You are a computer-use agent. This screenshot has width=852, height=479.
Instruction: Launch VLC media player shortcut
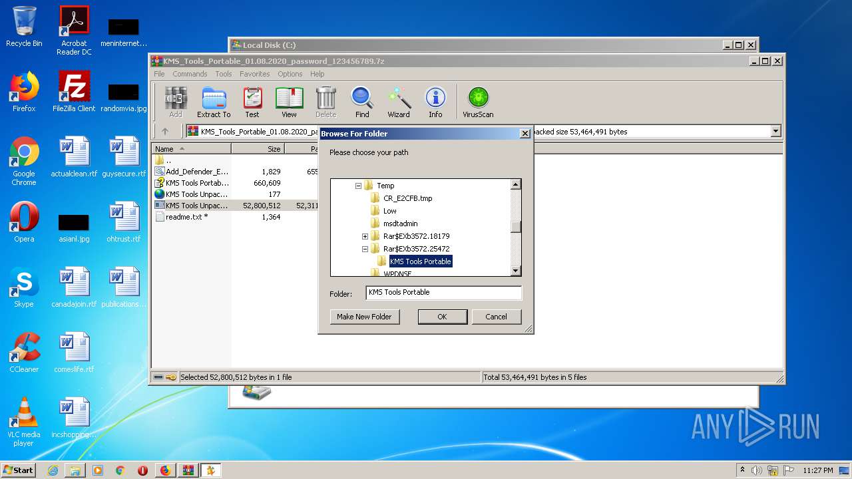(24, 422)
